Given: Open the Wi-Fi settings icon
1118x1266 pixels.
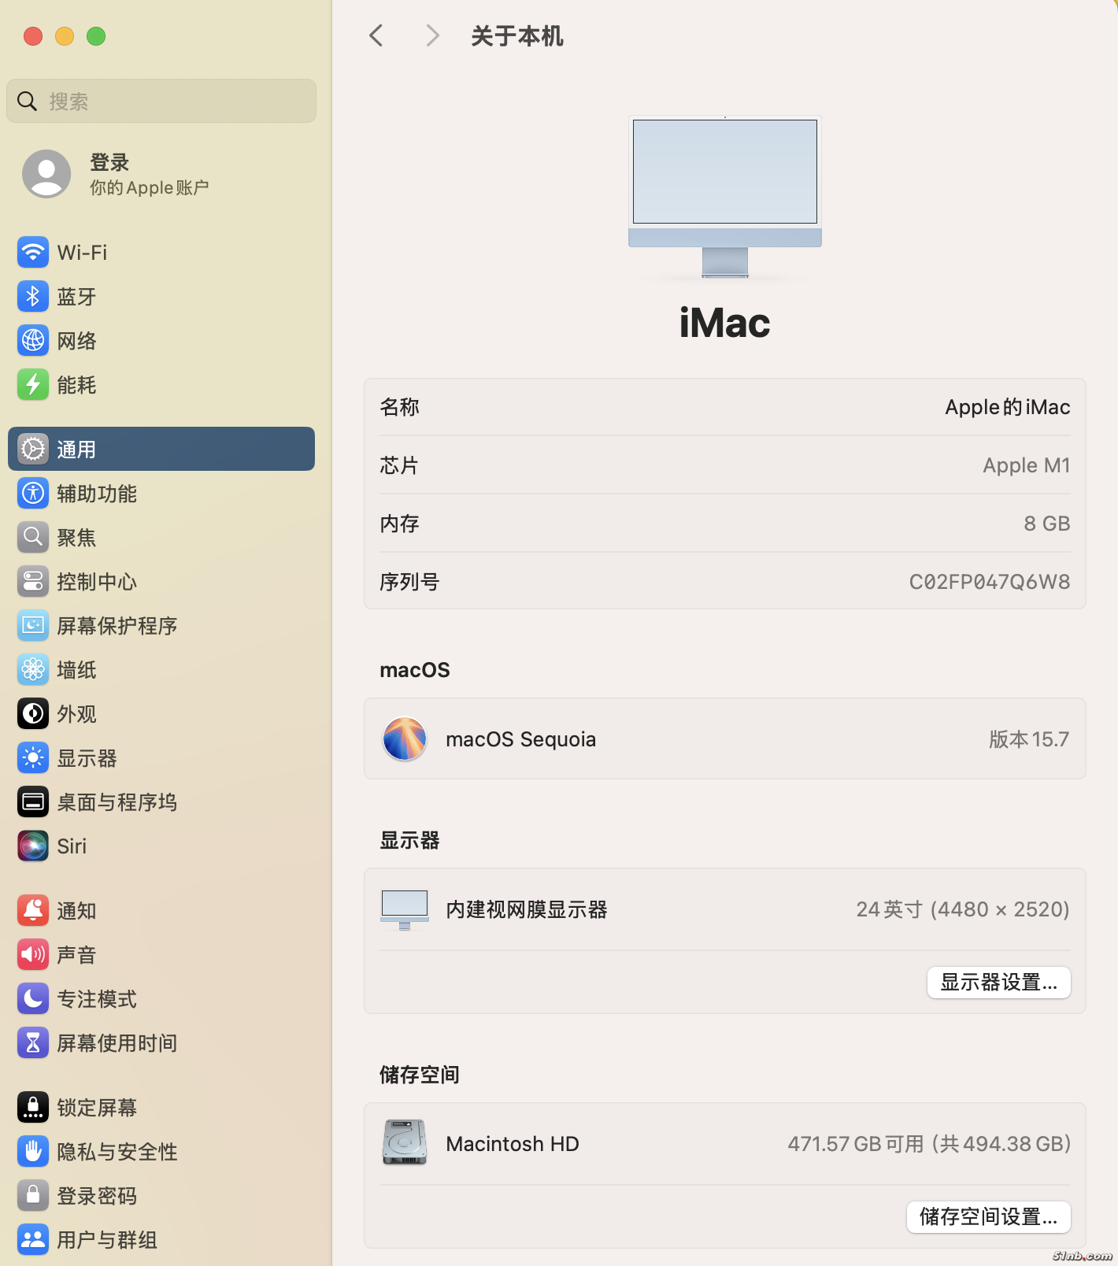Looking at the screenshot, I should pyautogui.click(x=33, y=253).
